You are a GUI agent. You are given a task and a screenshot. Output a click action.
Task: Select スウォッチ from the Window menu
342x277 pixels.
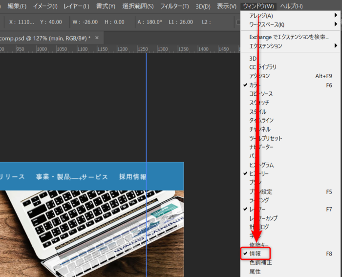pyautogui.click(x=259, y=103)
